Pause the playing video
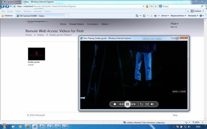The height and width of the screenshot is (129, 207). 127,104
